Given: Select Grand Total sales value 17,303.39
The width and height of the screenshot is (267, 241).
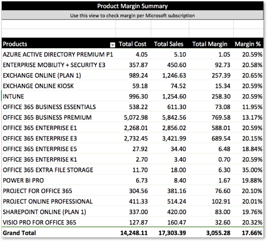Looking at the screenshot, I should tap(172, 233).
